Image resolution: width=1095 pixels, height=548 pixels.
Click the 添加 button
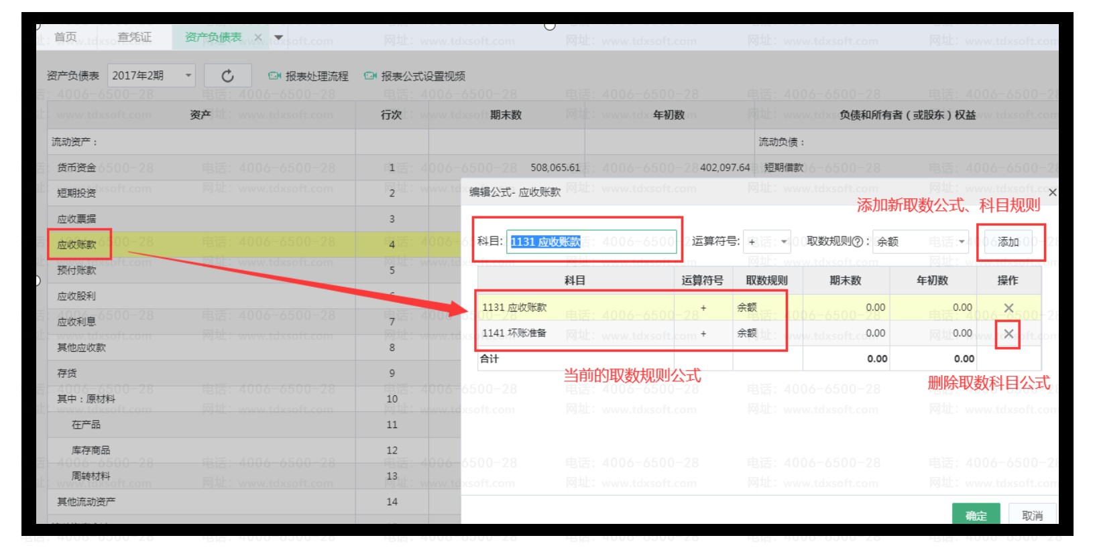(x=1008, y=242)
